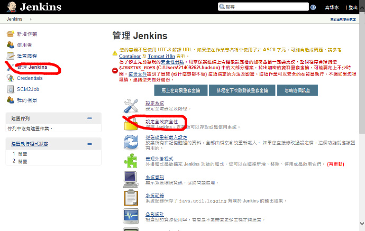The height and width of the screenshot is (231, 365).
Task: Open the 管理外掛程式 link
Action: tap(159, 159)
